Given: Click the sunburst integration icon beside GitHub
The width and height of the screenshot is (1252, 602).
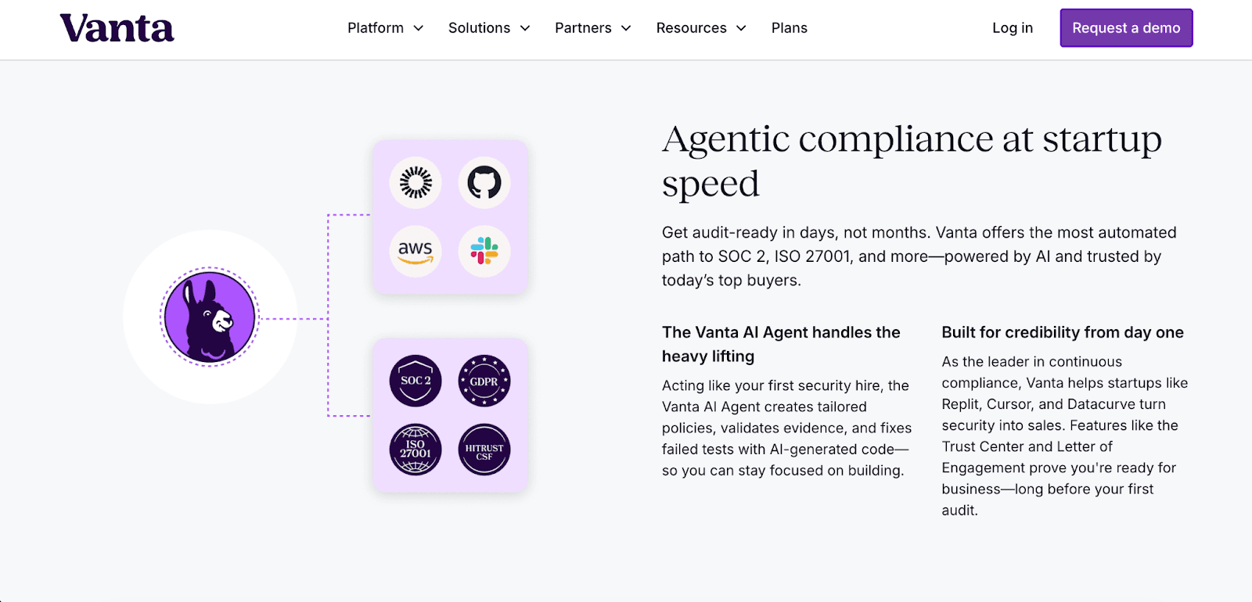Looking at the screenshot, I should [416, 183].
